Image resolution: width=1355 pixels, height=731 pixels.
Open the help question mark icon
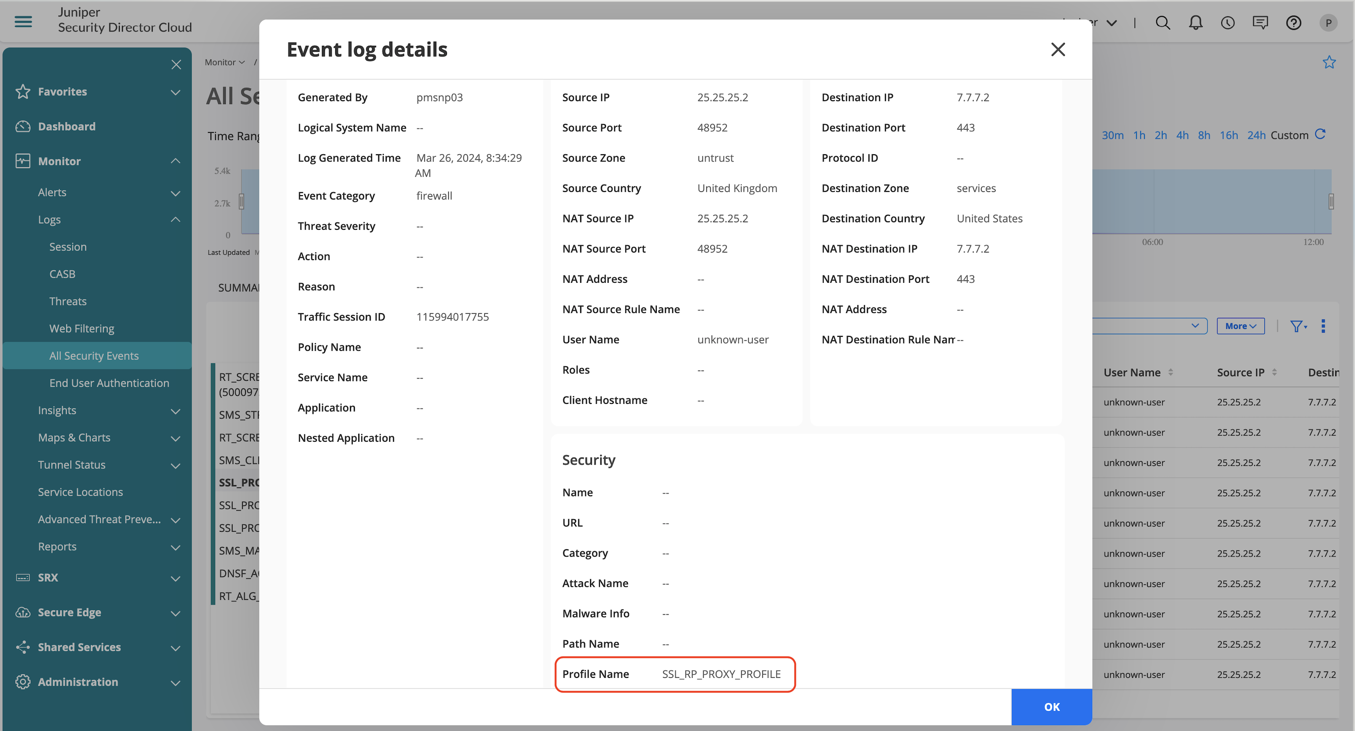1293,23
